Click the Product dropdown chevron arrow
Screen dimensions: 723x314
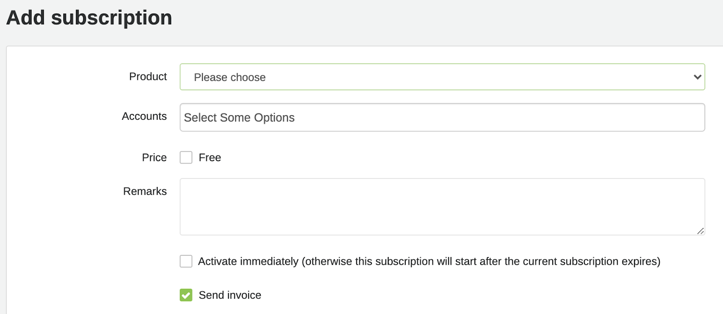697,77
